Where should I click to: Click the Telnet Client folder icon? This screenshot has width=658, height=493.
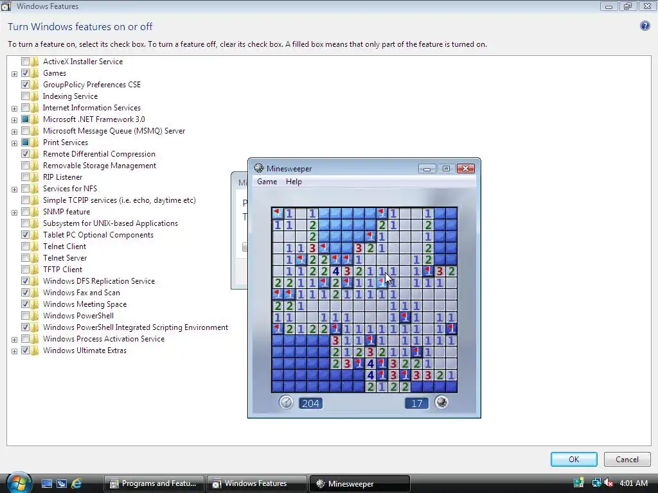coord(35,246)
